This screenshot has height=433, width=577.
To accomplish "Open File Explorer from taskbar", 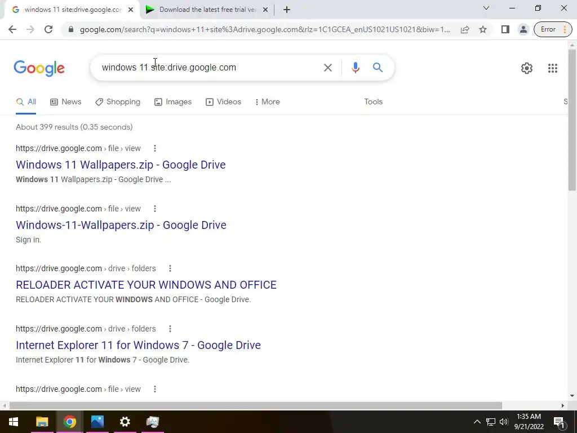I will [42, 422].
